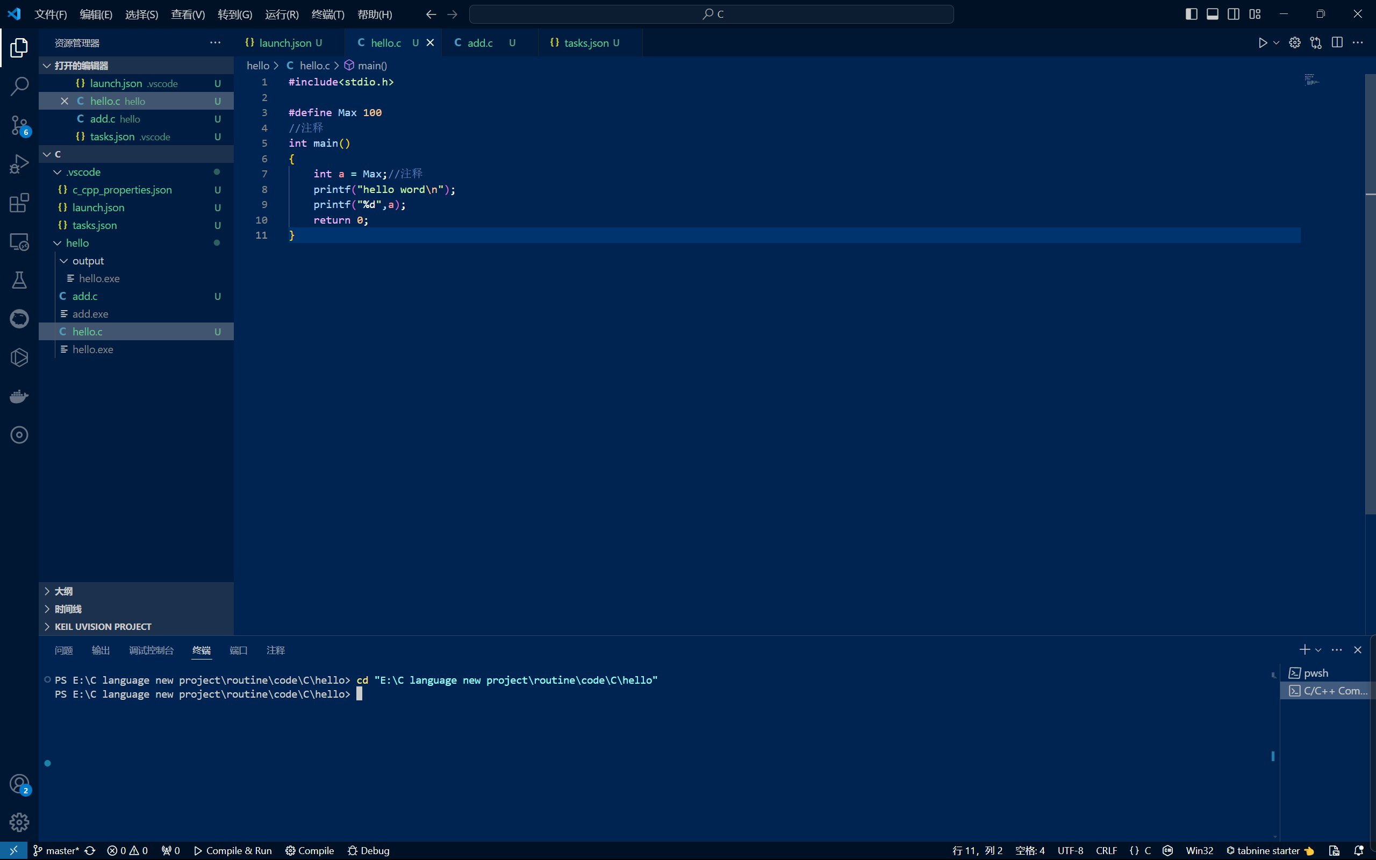This screenshot has width=1376, height=860.
Task: Toggle primary side bar visibility
Action: (1191, 14)
